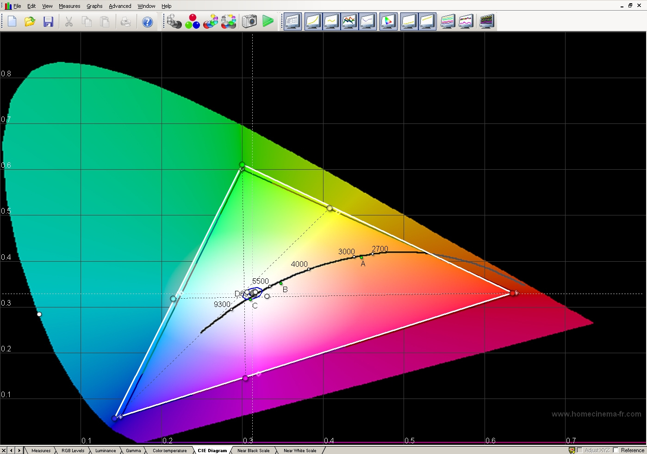Measure secondaries with the multicolor spheres icon
The image size is (647, 454).
point(211,21)
